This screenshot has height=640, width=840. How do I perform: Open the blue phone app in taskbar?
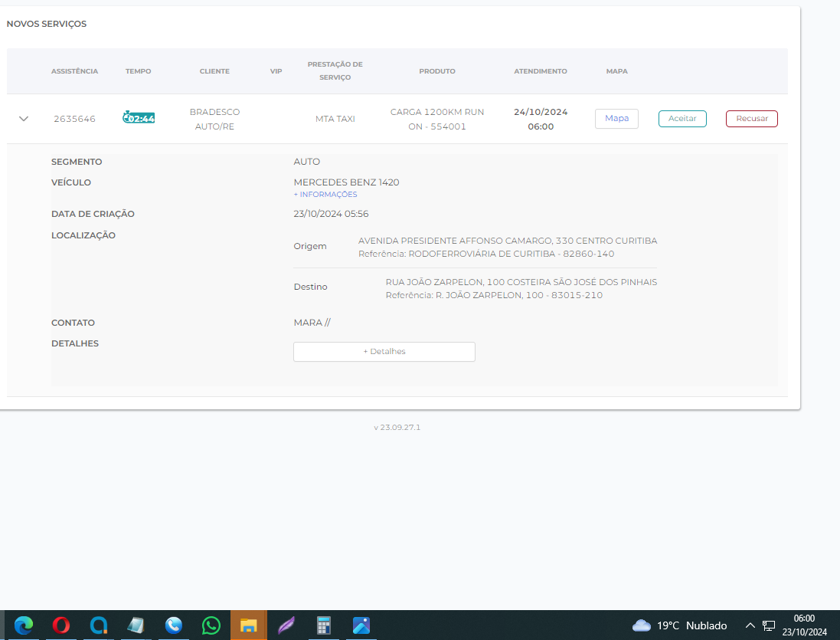(x=174, y=625)
